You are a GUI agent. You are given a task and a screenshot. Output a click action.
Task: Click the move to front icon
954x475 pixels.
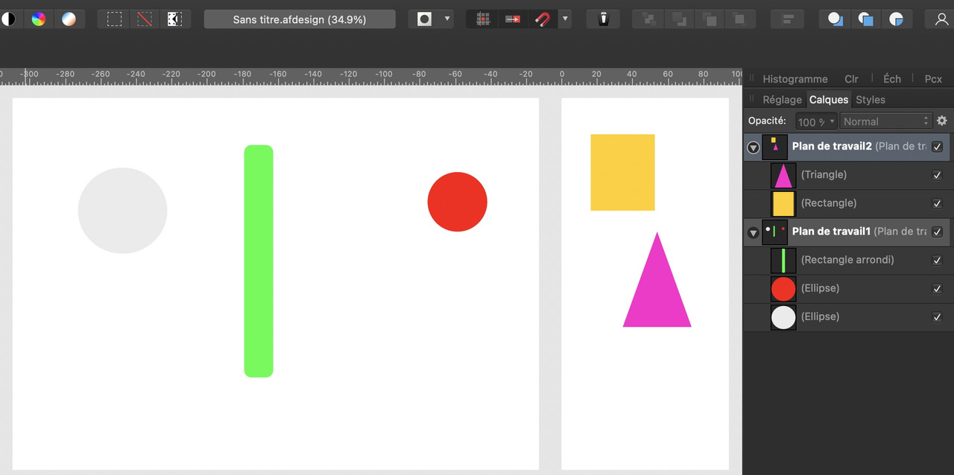tap(739, 19)
